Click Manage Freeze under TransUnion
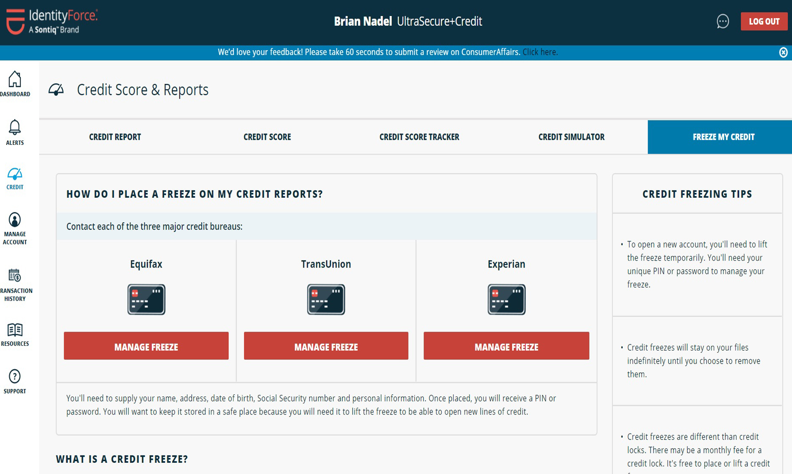792x474 pixels. point(326,346)
